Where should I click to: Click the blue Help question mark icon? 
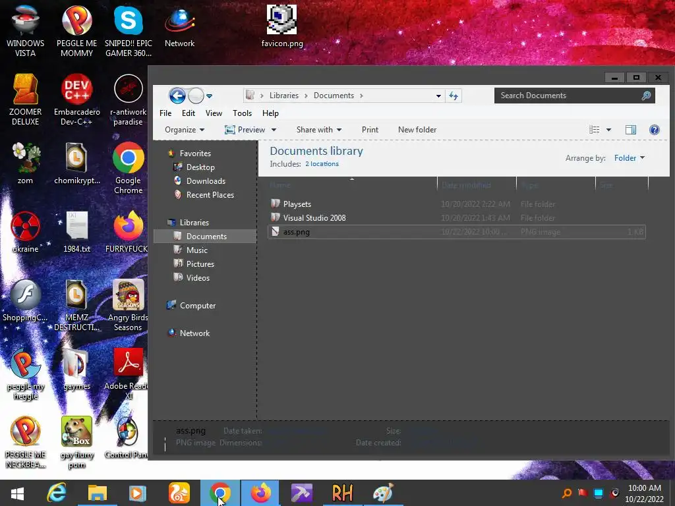655,130
